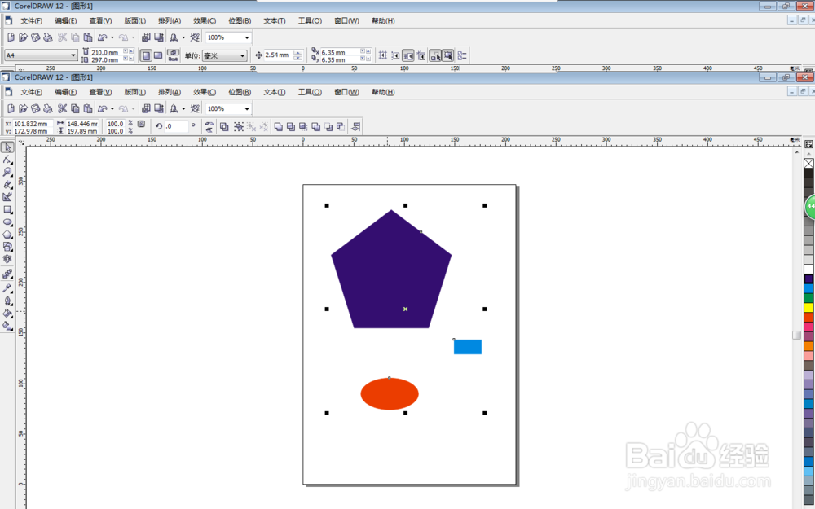Click the Export icon on the standard toolbar

click(160, 108)
